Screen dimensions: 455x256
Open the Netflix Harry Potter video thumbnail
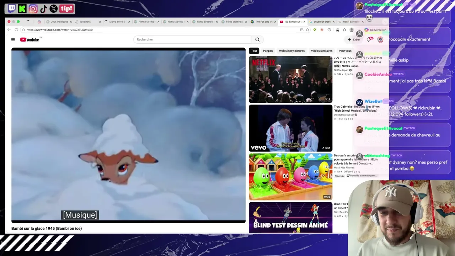click(290, 79)
